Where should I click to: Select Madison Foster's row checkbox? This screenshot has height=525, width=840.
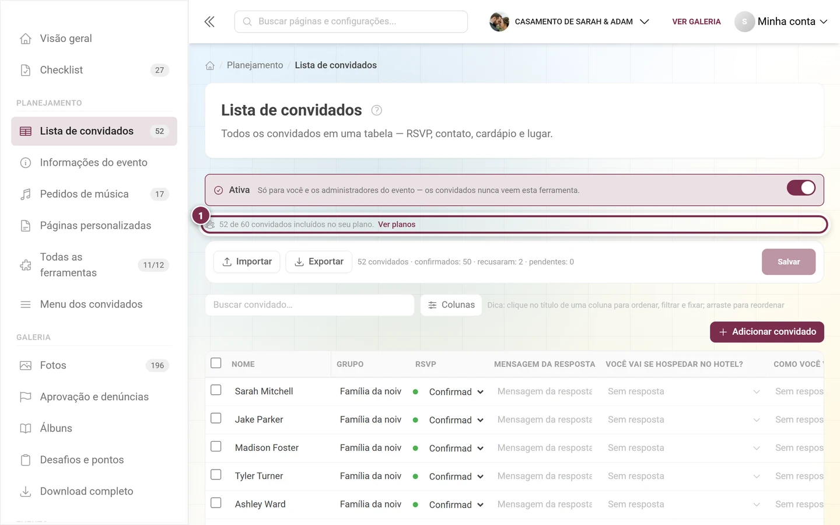click(x=216, y=446)
